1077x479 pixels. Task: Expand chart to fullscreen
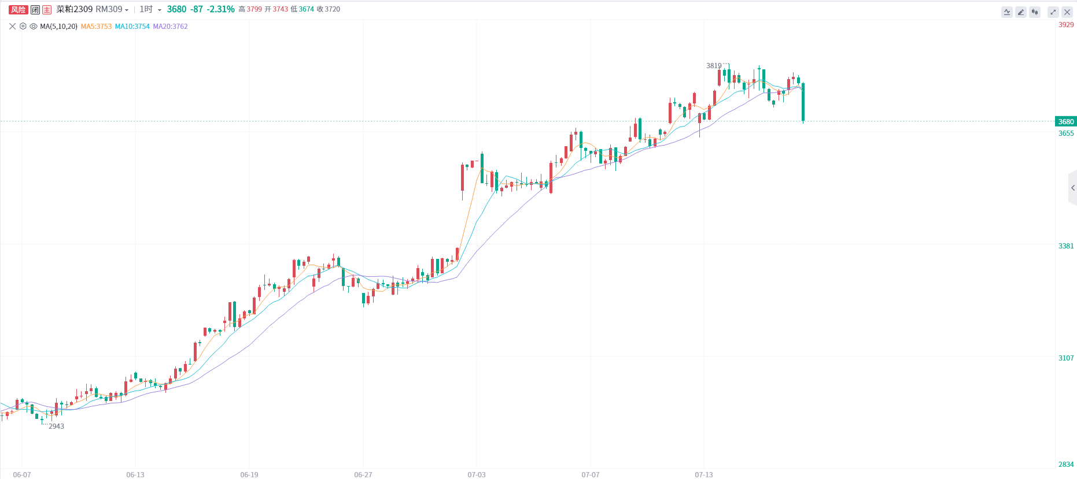tap(1053, 12)
